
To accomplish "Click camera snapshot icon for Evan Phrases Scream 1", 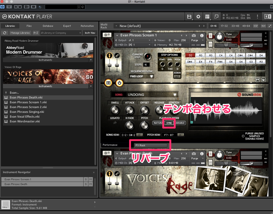I will tap(194, 35).
